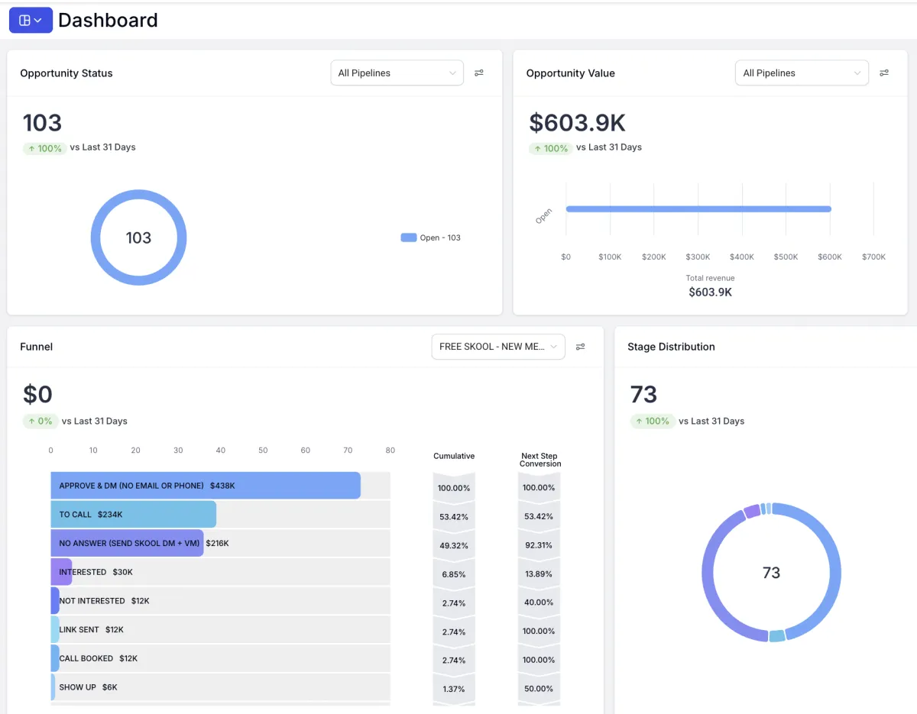Open Opportunity Value filter settings icon
Image resolution: width=917 pixels, height=714 pixels.
(x=884, y=73)
